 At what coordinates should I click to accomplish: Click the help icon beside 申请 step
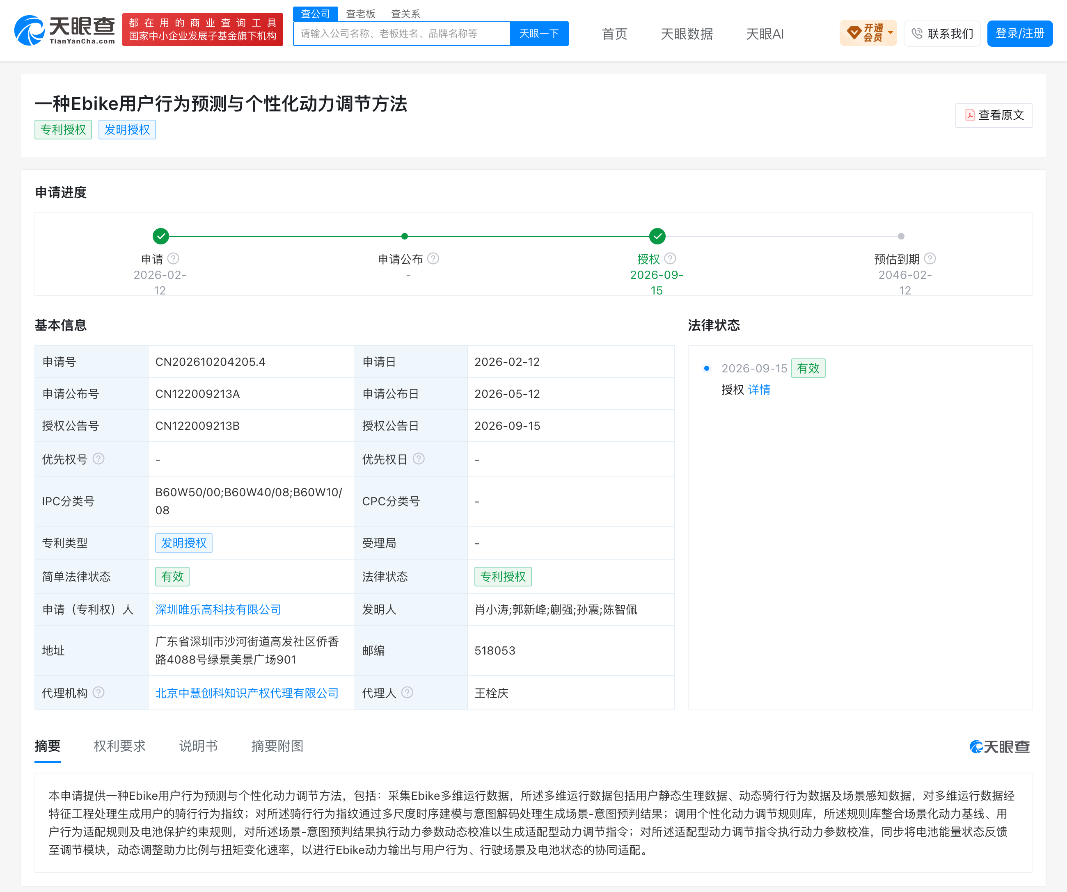pyautogui.click(x=173, y=259)
